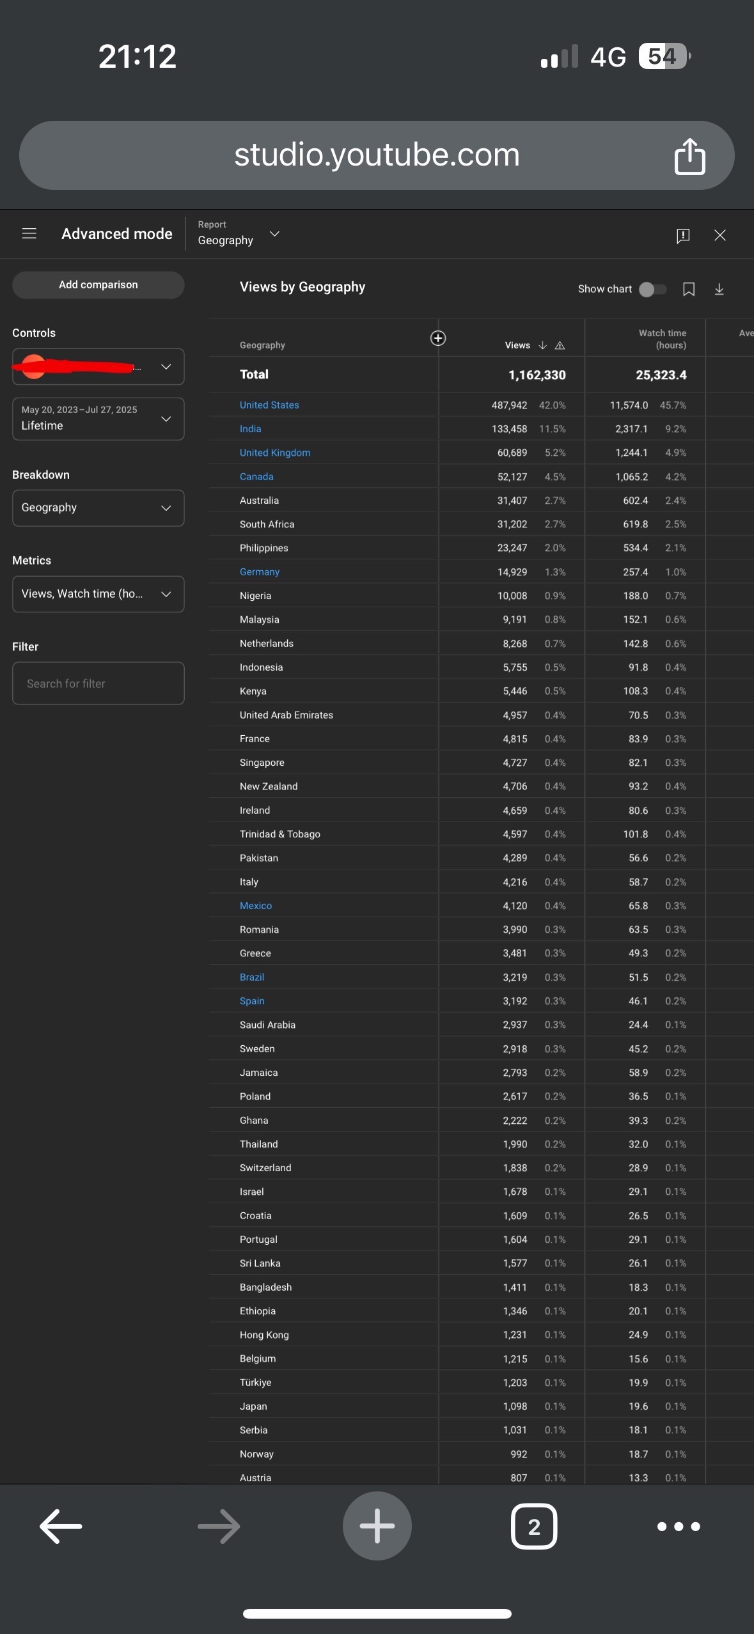The width and height of the screenshot is (754, 1634).
Task: Open the Lifetime date range dropdown
Action: (x=98, y=419)
